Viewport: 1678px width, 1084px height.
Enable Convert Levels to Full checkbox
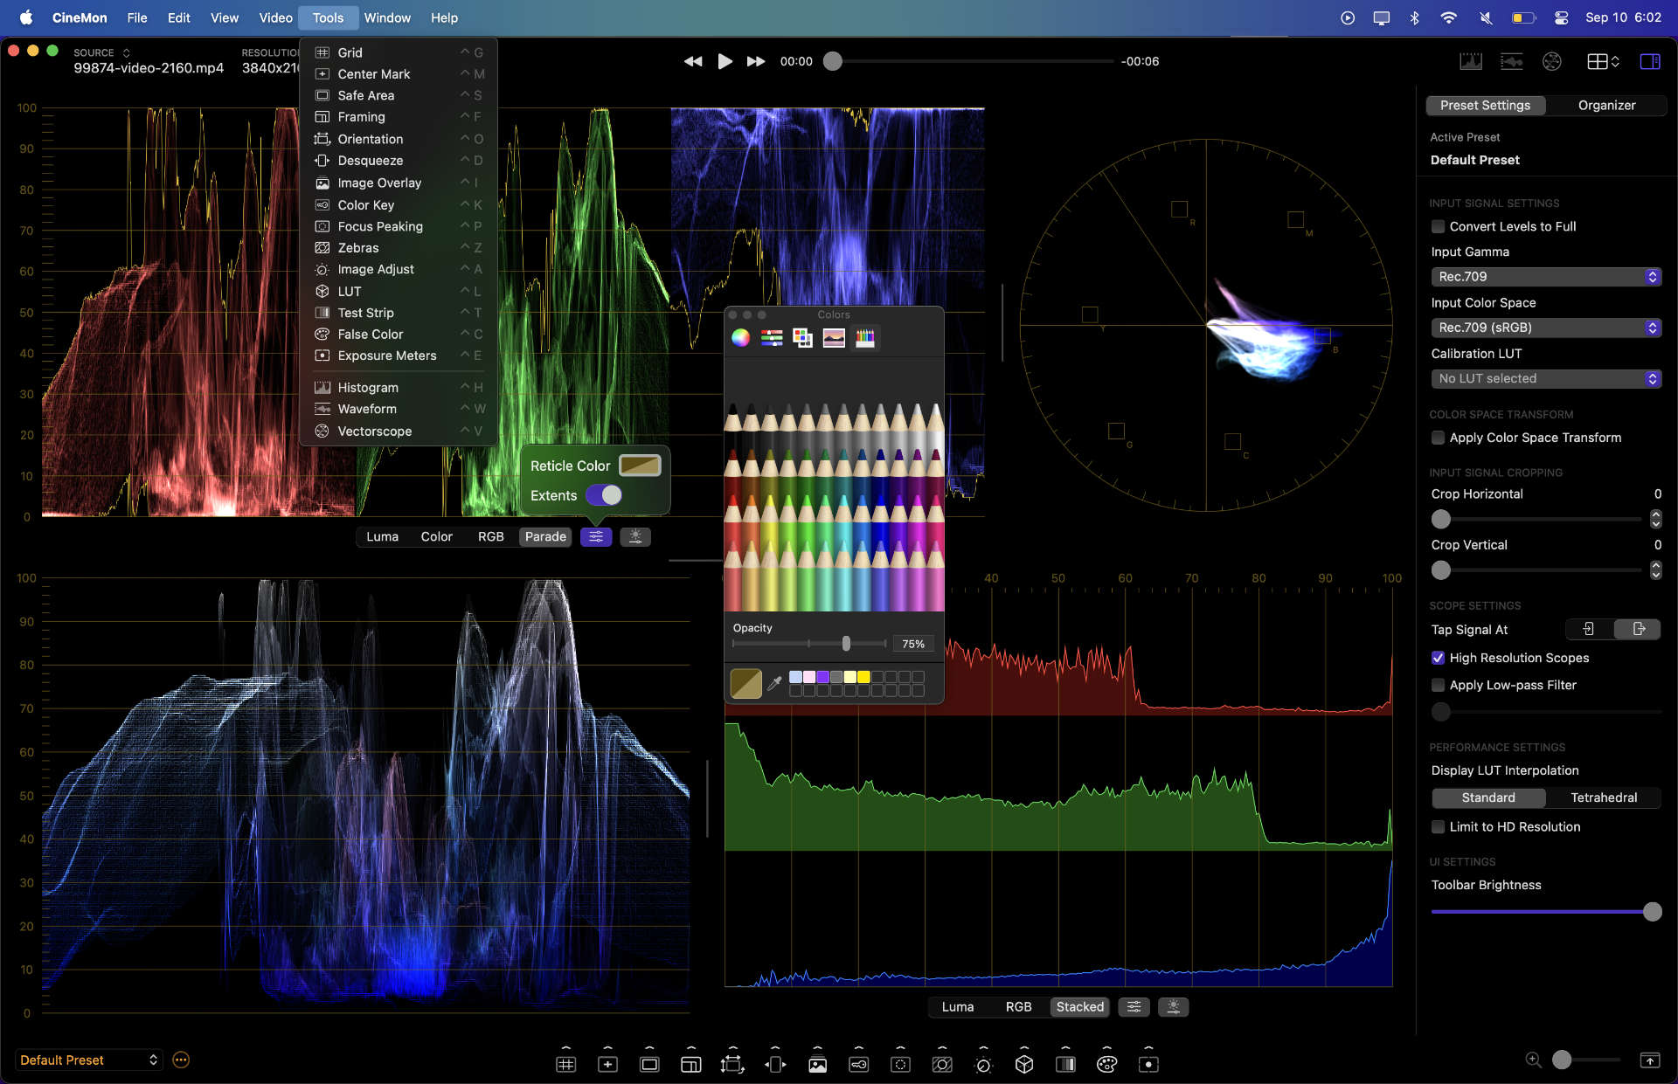(1438, 226)
